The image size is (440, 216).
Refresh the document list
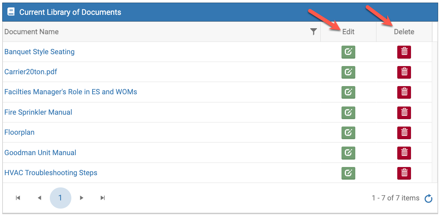[x=428, y=199]
